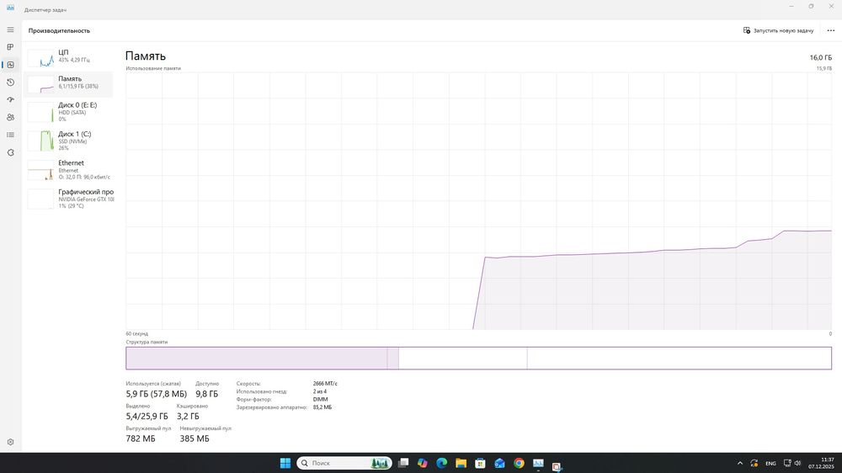Select Диск 0 (E: E:) item
Viewport: 842px width, 473px height.
tap(69, 112)
